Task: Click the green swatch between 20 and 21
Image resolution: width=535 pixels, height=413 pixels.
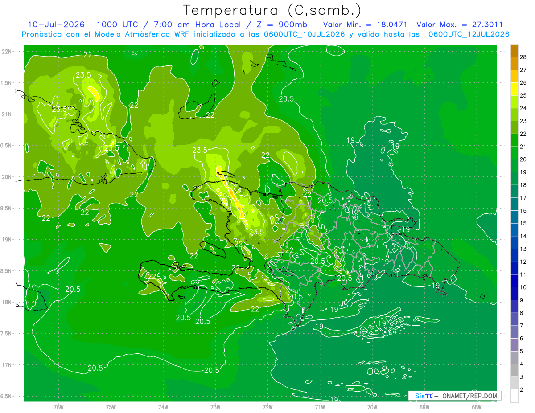Action: pos(514,153)
